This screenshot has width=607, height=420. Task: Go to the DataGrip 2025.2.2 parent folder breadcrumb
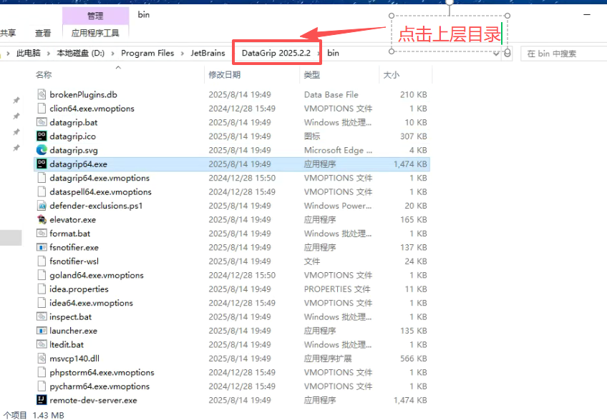point(276,53)
